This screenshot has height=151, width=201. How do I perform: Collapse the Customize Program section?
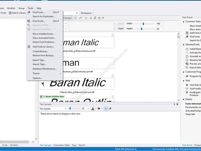(x=184, y=72)
